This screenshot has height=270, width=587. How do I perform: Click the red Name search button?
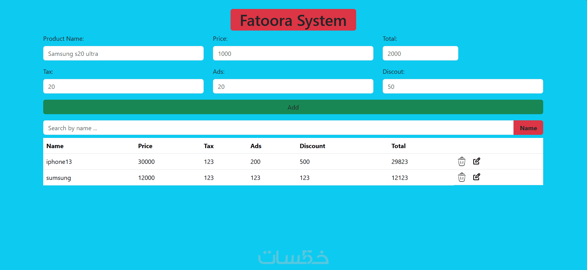[x=528, y=128]
